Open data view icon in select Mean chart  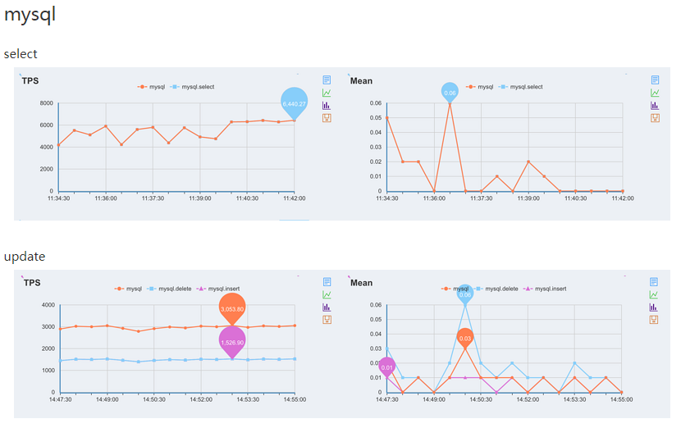(655, 80)
